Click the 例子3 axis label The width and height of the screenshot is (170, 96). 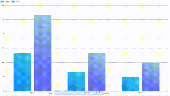[x=32, y=93]
